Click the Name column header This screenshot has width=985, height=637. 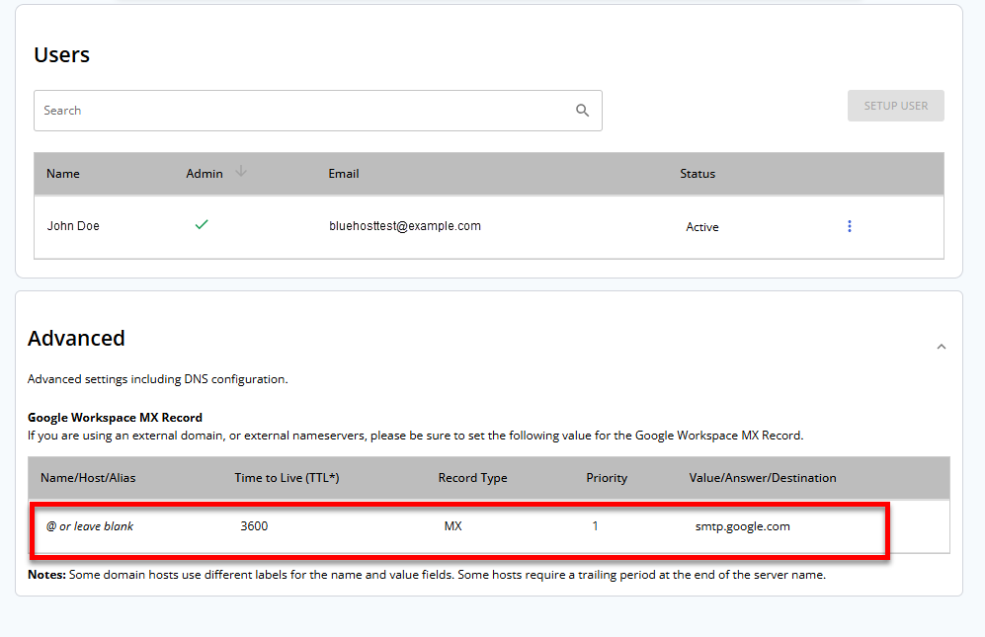63,174
